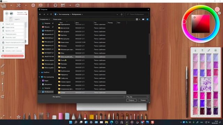Viewport: 223px width, 125px height.
Task: Click the layer opacity slider in Layers panel
Action: click(22, 14)
